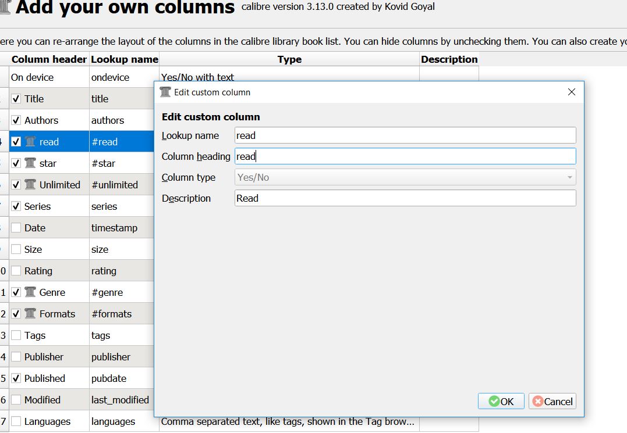The width and height of the screenshot is (627, 433).
Task: Toggle the Formats column checkbox
Action: 16,314
